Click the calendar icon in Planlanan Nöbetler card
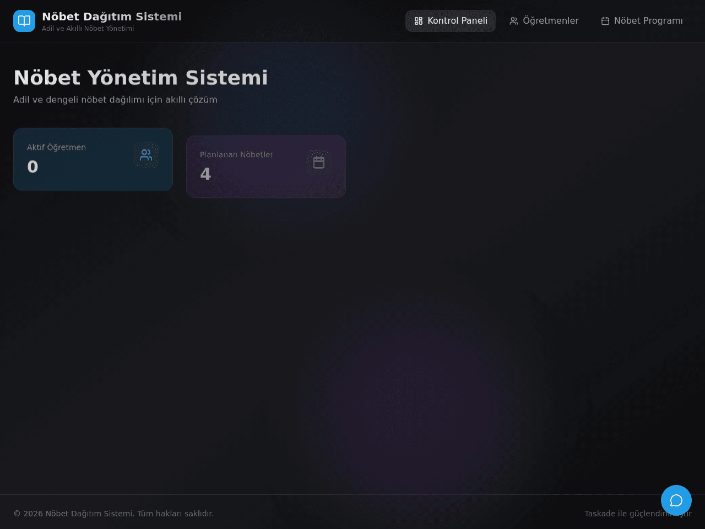Image resolution: width=705 pixels, height=529 pixels. click(319, 162)
